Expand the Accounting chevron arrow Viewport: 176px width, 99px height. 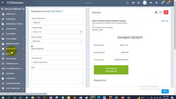point(23,29)
